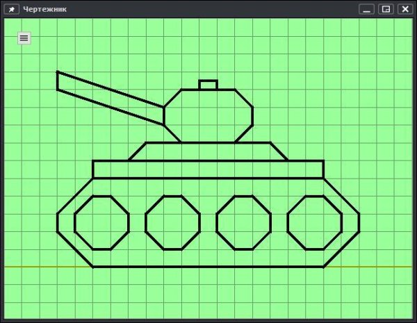Click inside the first leftmost wheel

click(x=101, y=222)
